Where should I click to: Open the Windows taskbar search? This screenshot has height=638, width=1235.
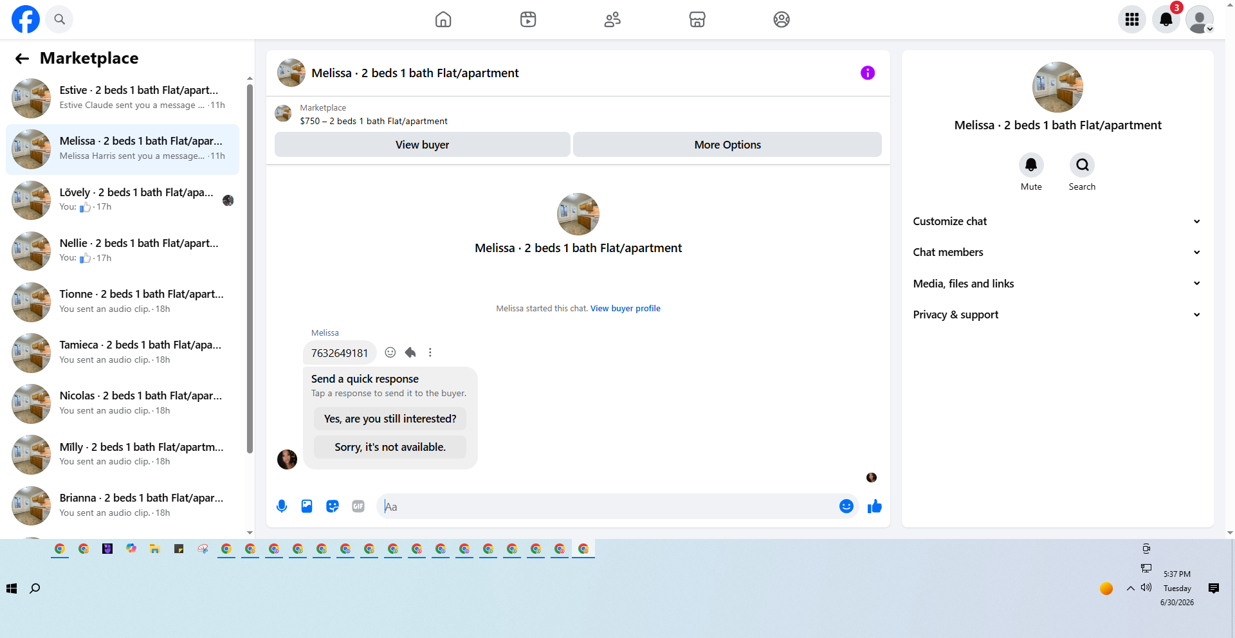[x=35, y=588]
